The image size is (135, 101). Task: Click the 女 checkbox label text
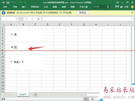15,47
